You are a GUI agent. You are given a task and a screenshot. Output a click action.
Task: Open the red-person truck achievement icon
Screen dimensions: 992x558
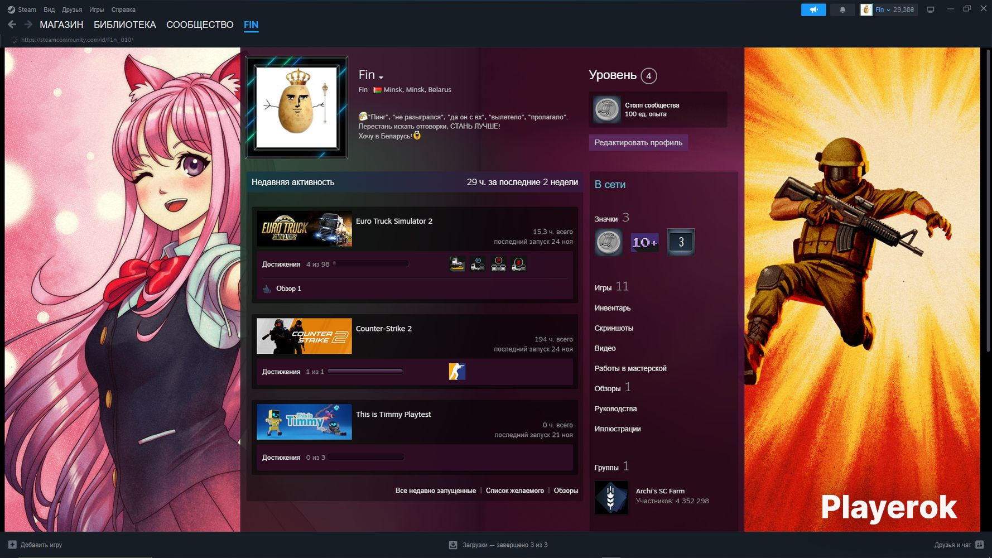pos(519,264)
